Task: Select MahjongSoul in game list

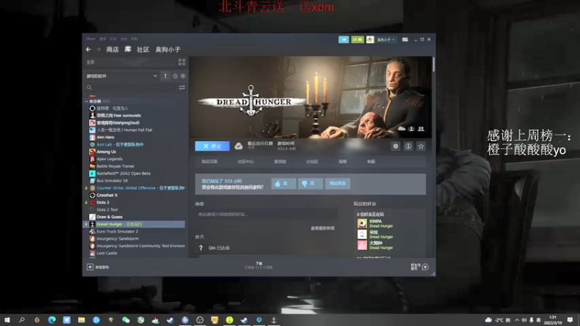Action: [x=118, y=122]
